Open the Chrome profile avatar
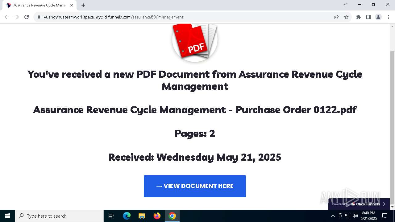The height and width of the screenshot is (222, 395). click(x=378, y=17)
